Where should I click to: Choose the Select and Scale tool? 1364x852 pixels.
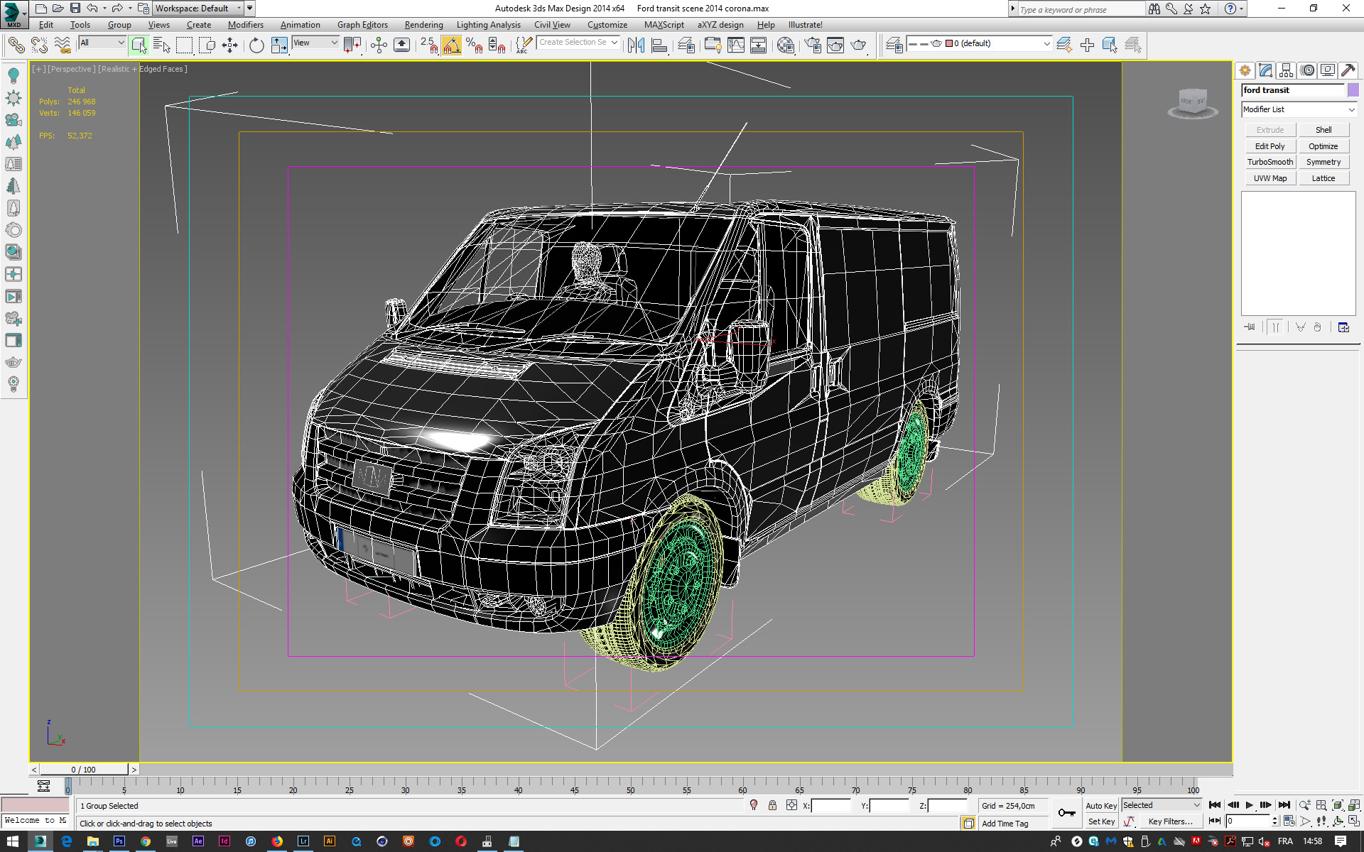[279, 45]
